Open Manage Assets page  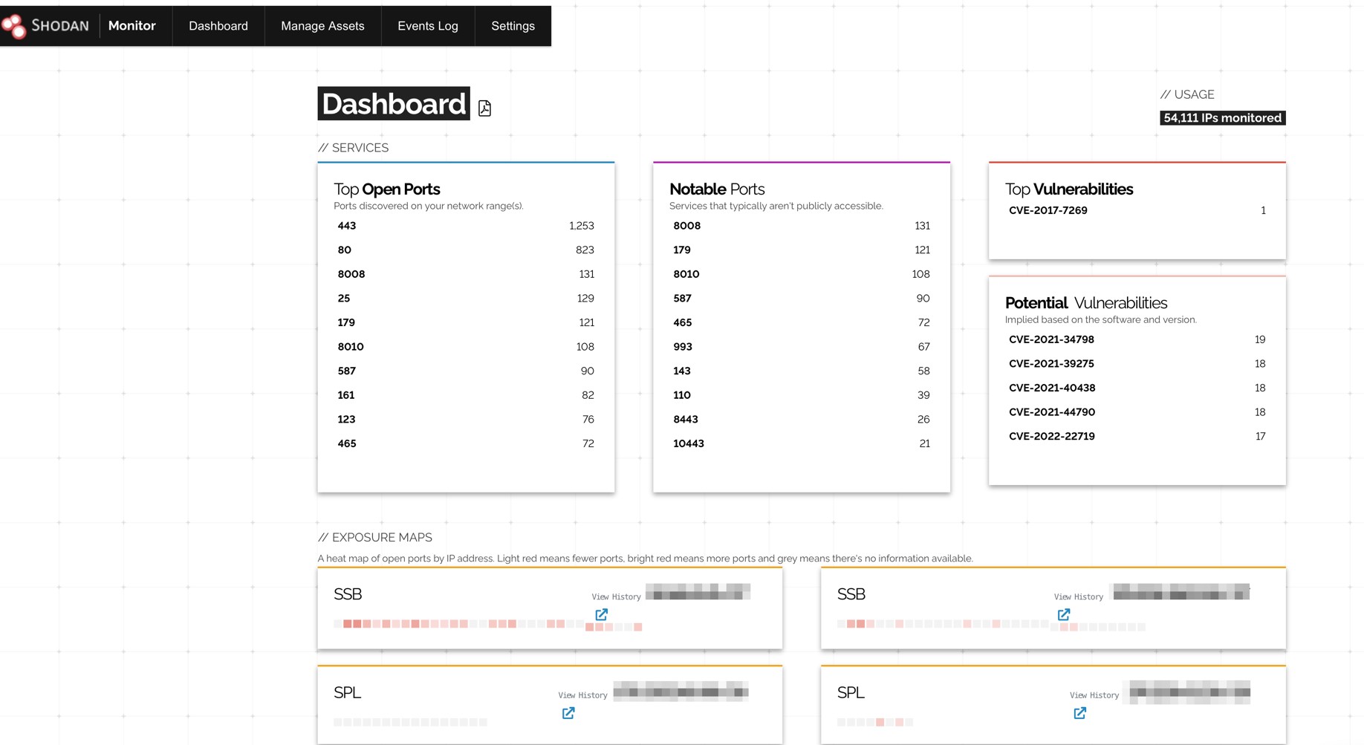pos(322,26)
